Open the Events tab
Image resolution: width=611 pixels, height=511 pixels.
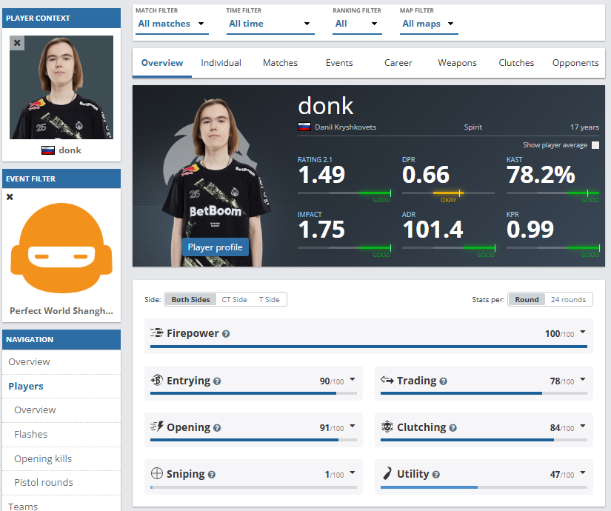click(339, 63)
